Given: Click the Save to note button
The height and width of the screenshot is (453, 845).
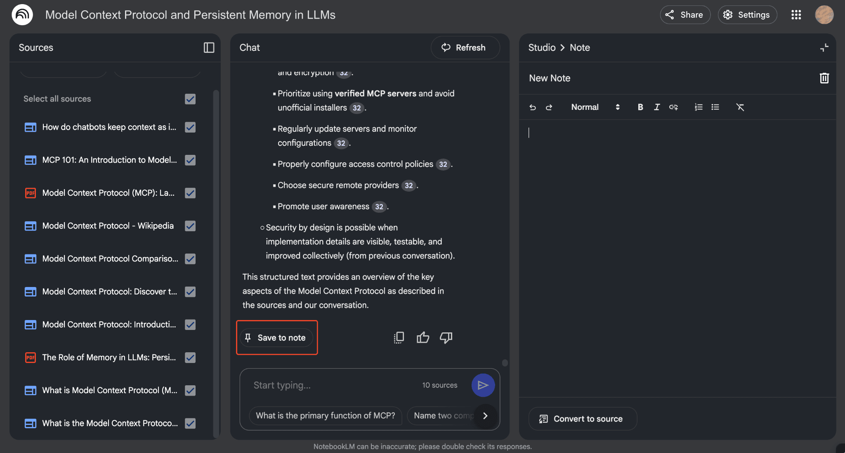Looking at the screenshot, I should click(x=276, y=338).
